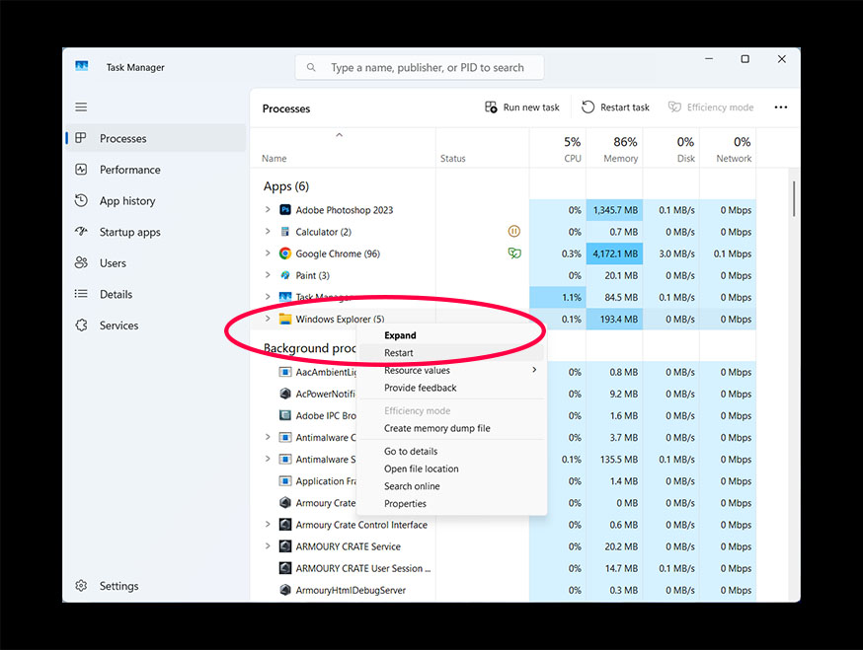The width and height of the screenshot is (863, 650).
Task: Select the ARMOURY CRATE User Session row
Action: pyautogui.click(x=503, y=568)
